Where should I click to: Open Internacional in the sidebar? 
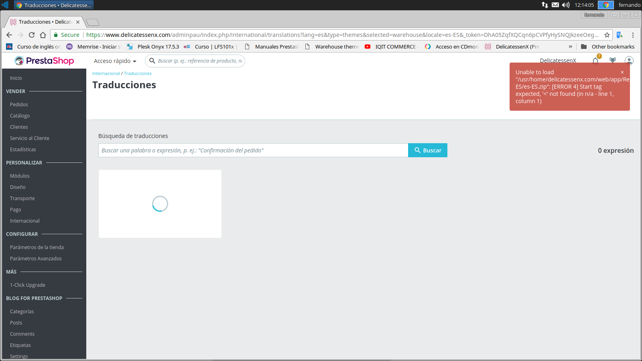pyautogui.click(x=25, y=221)
